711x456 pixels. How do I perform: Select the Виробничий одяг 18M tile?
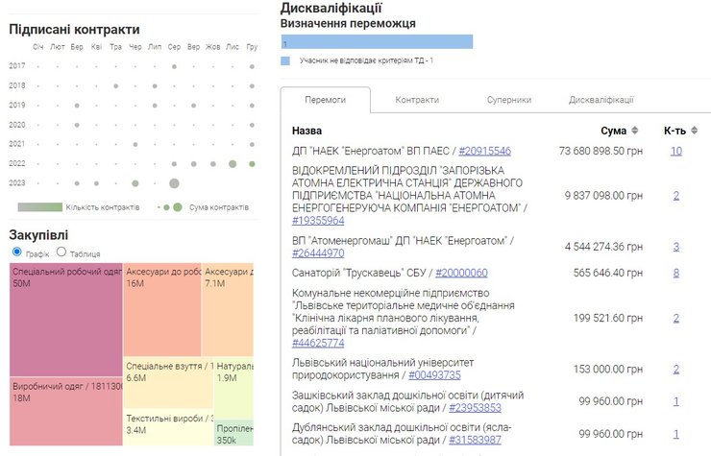pos(66,412)
